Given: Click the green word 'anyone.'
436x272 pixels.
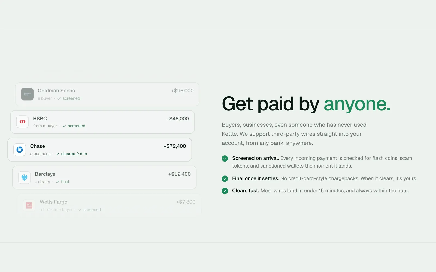Looking at the screenshot, I should [x=357, y=105].
